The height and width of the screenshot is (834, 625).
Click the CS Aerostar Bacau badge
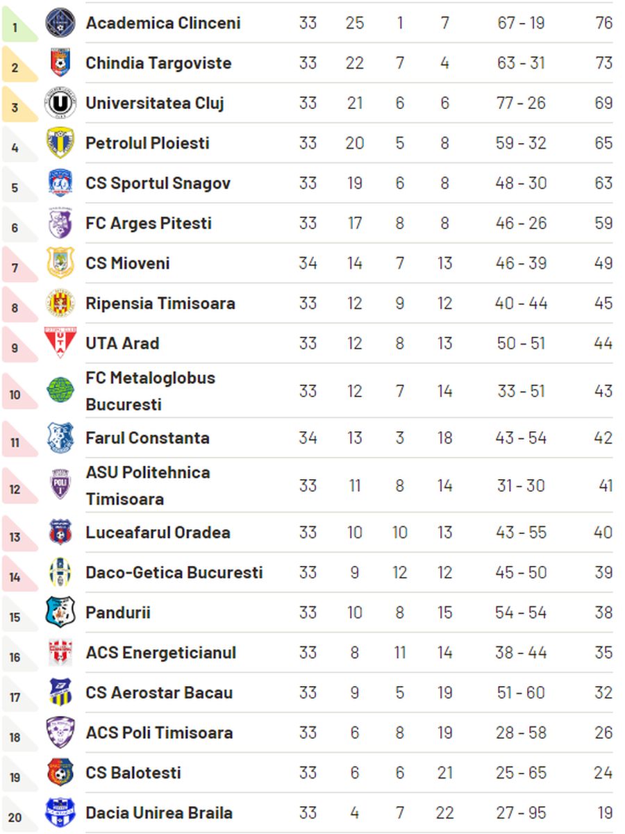tap(60, 692)
